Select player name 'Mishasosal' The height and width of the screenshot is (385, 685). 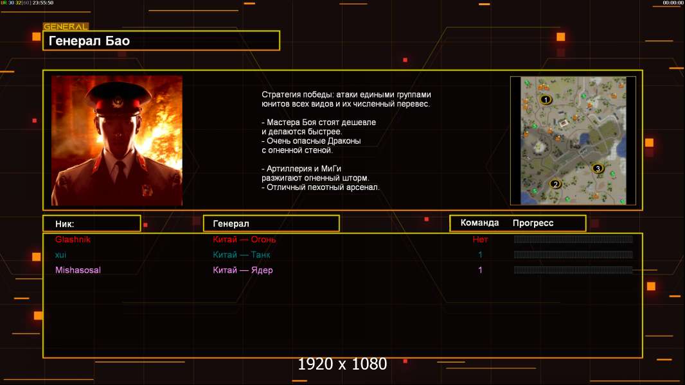(78, 270)
